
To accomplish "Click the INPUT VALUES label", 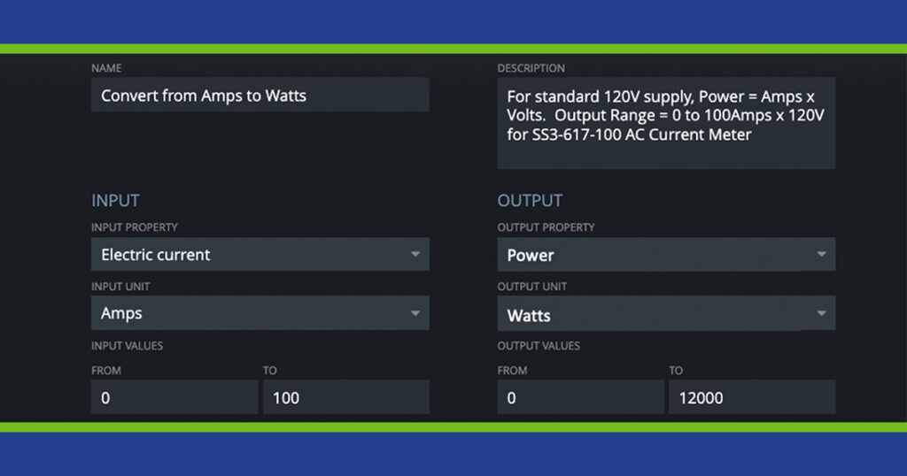I will point(127,346).
